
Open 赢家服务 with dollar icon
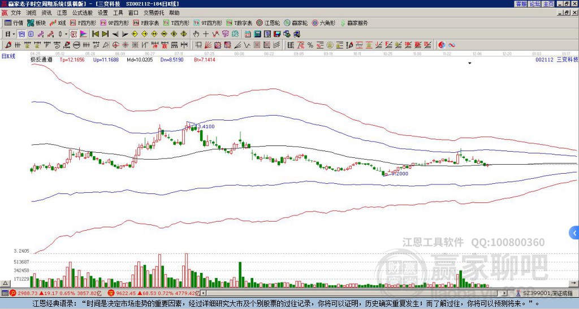[x=354, y=23]
